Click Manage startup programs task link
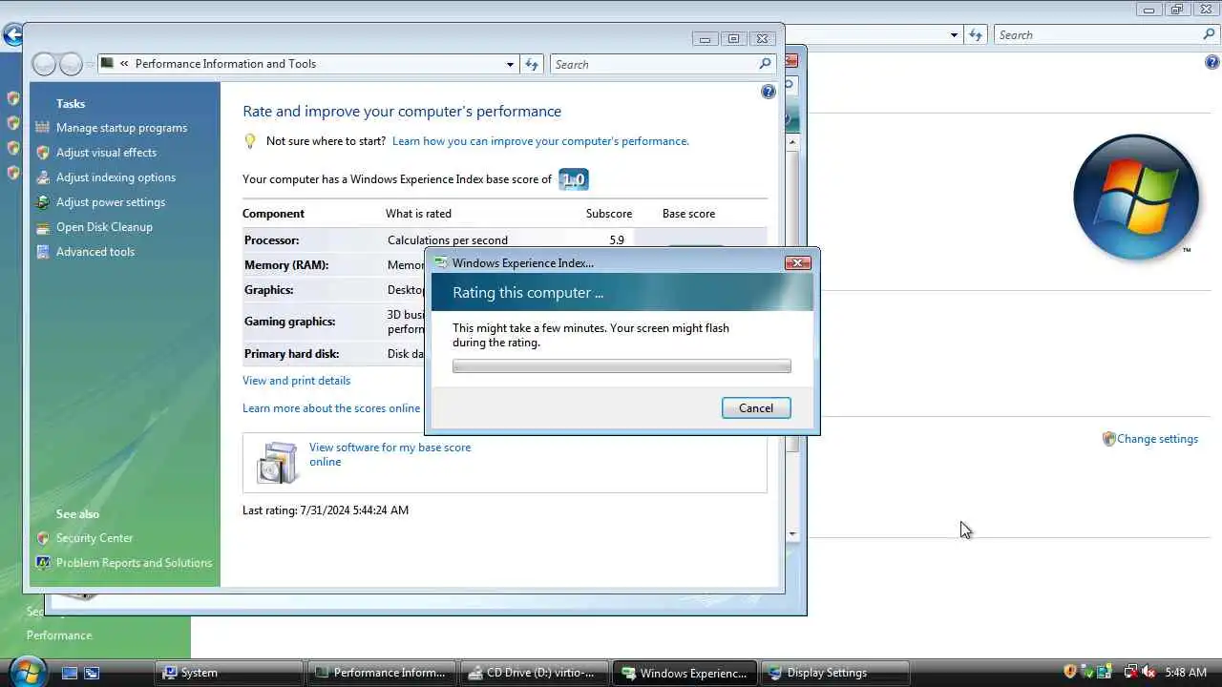This screenshot has width=1222, height=687. [x=121, y=128]
